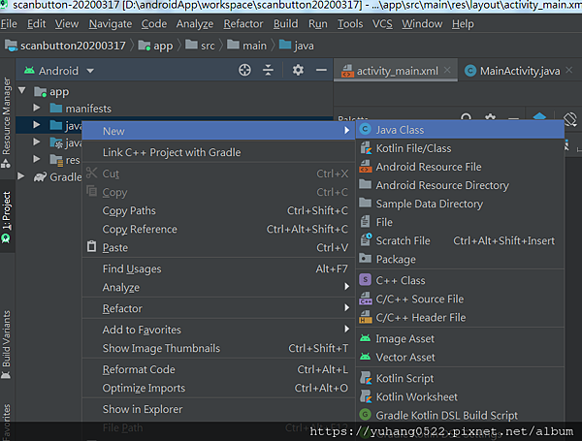
Task: Expand the Gradle Scripts node
Action: [21, 176]
